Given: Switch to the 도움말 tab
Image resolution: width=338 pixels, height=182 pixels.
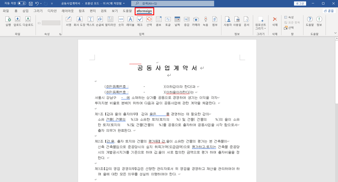Looking at the screenshot, I should [x=127, y=11].
